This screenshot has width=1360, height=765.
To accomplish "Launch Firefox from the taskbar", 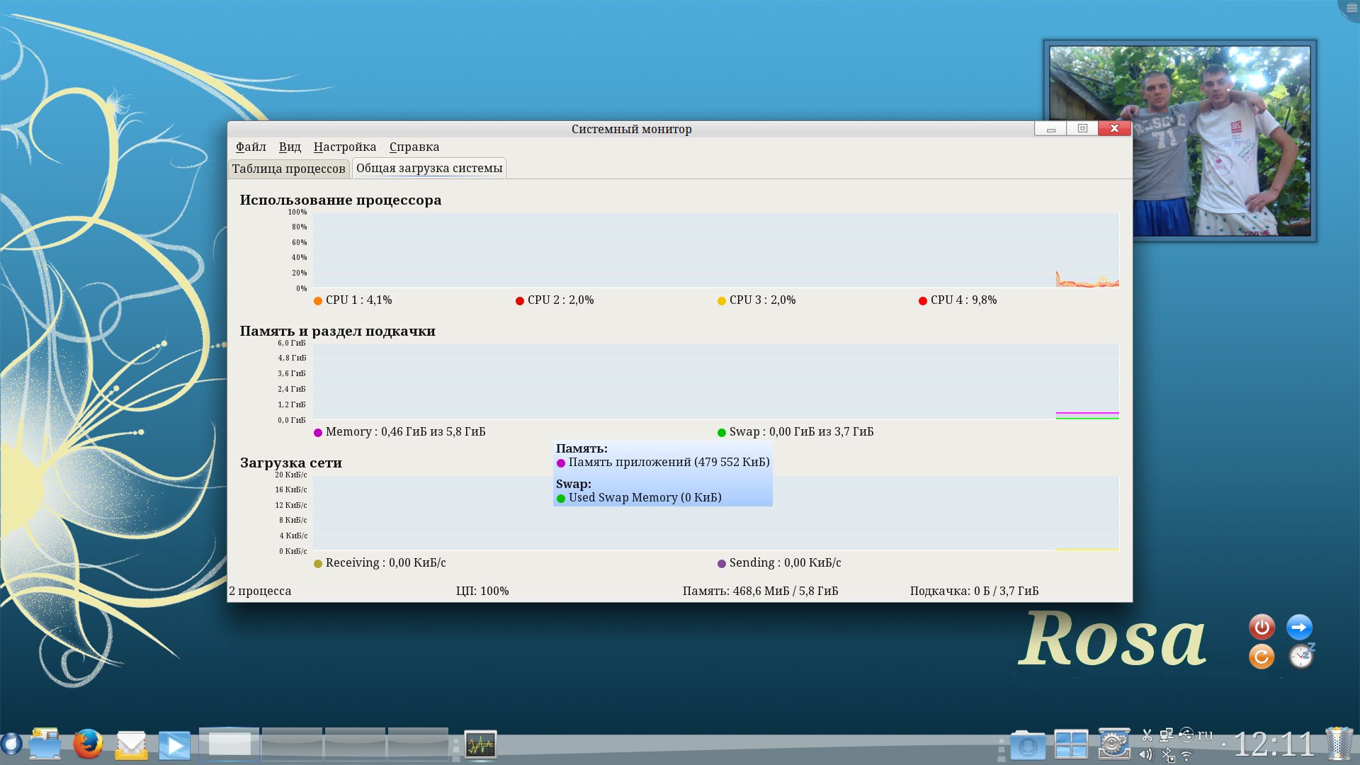I will (89, 744).
